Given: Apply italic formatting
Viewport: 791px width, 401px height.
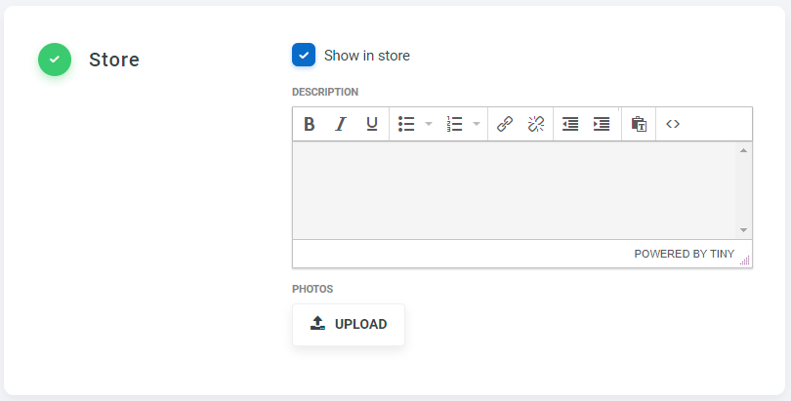Looking at the screenshot, I should tap(340, 124).
